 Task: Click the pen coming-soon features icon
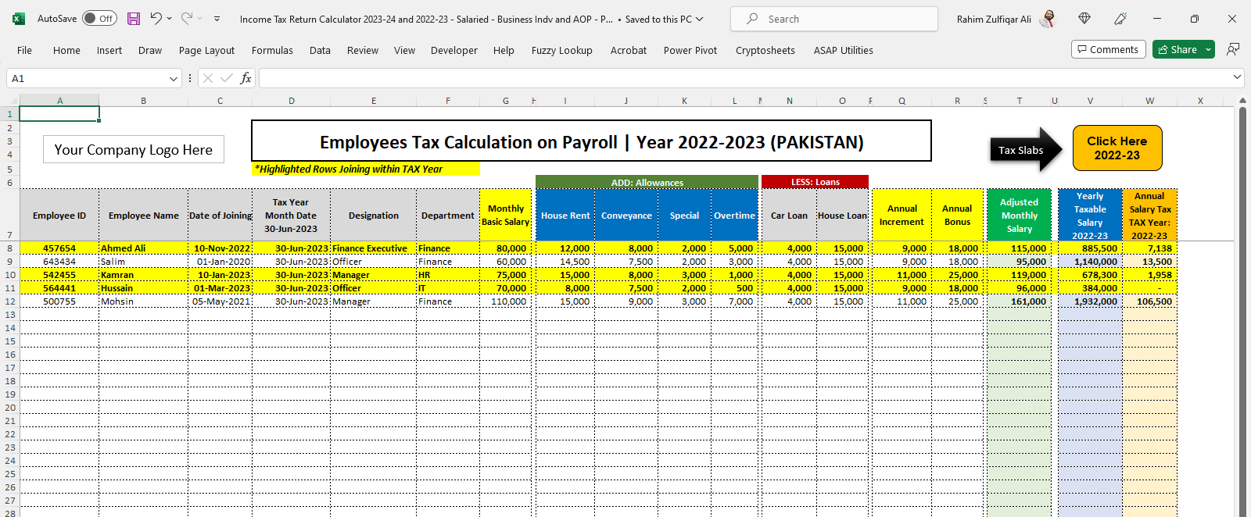1120,19
